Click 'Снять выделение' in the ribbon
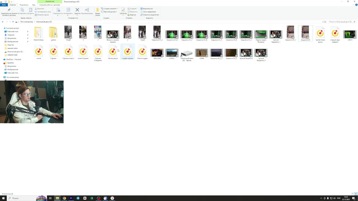Image resolution: width=358 pixels, height=201 pixels. [148, 12]
